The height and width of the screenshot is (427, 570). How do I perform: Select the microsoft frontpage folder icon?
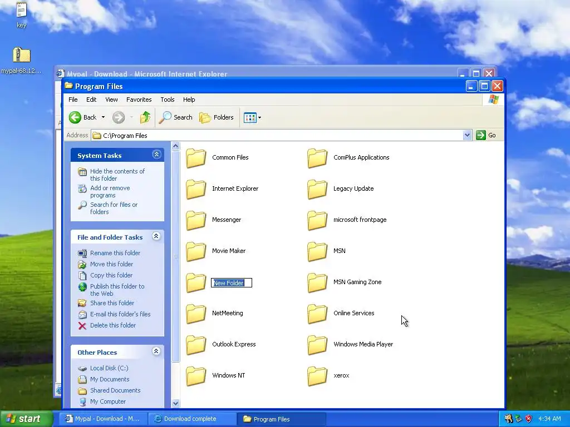[317, 220]
